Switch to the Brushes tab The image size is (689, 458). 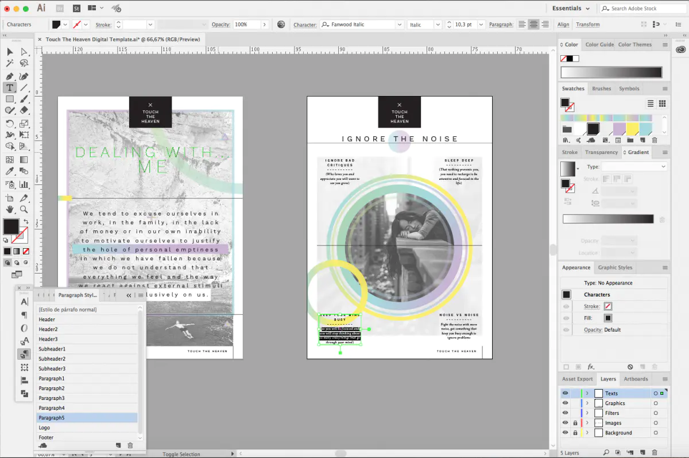pyautogui.click(x=601, y=89)
